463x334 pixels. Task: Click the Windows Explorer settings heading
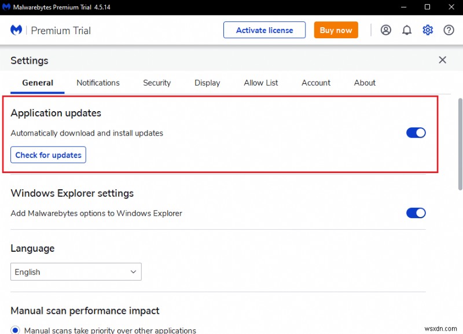[72, 193]
